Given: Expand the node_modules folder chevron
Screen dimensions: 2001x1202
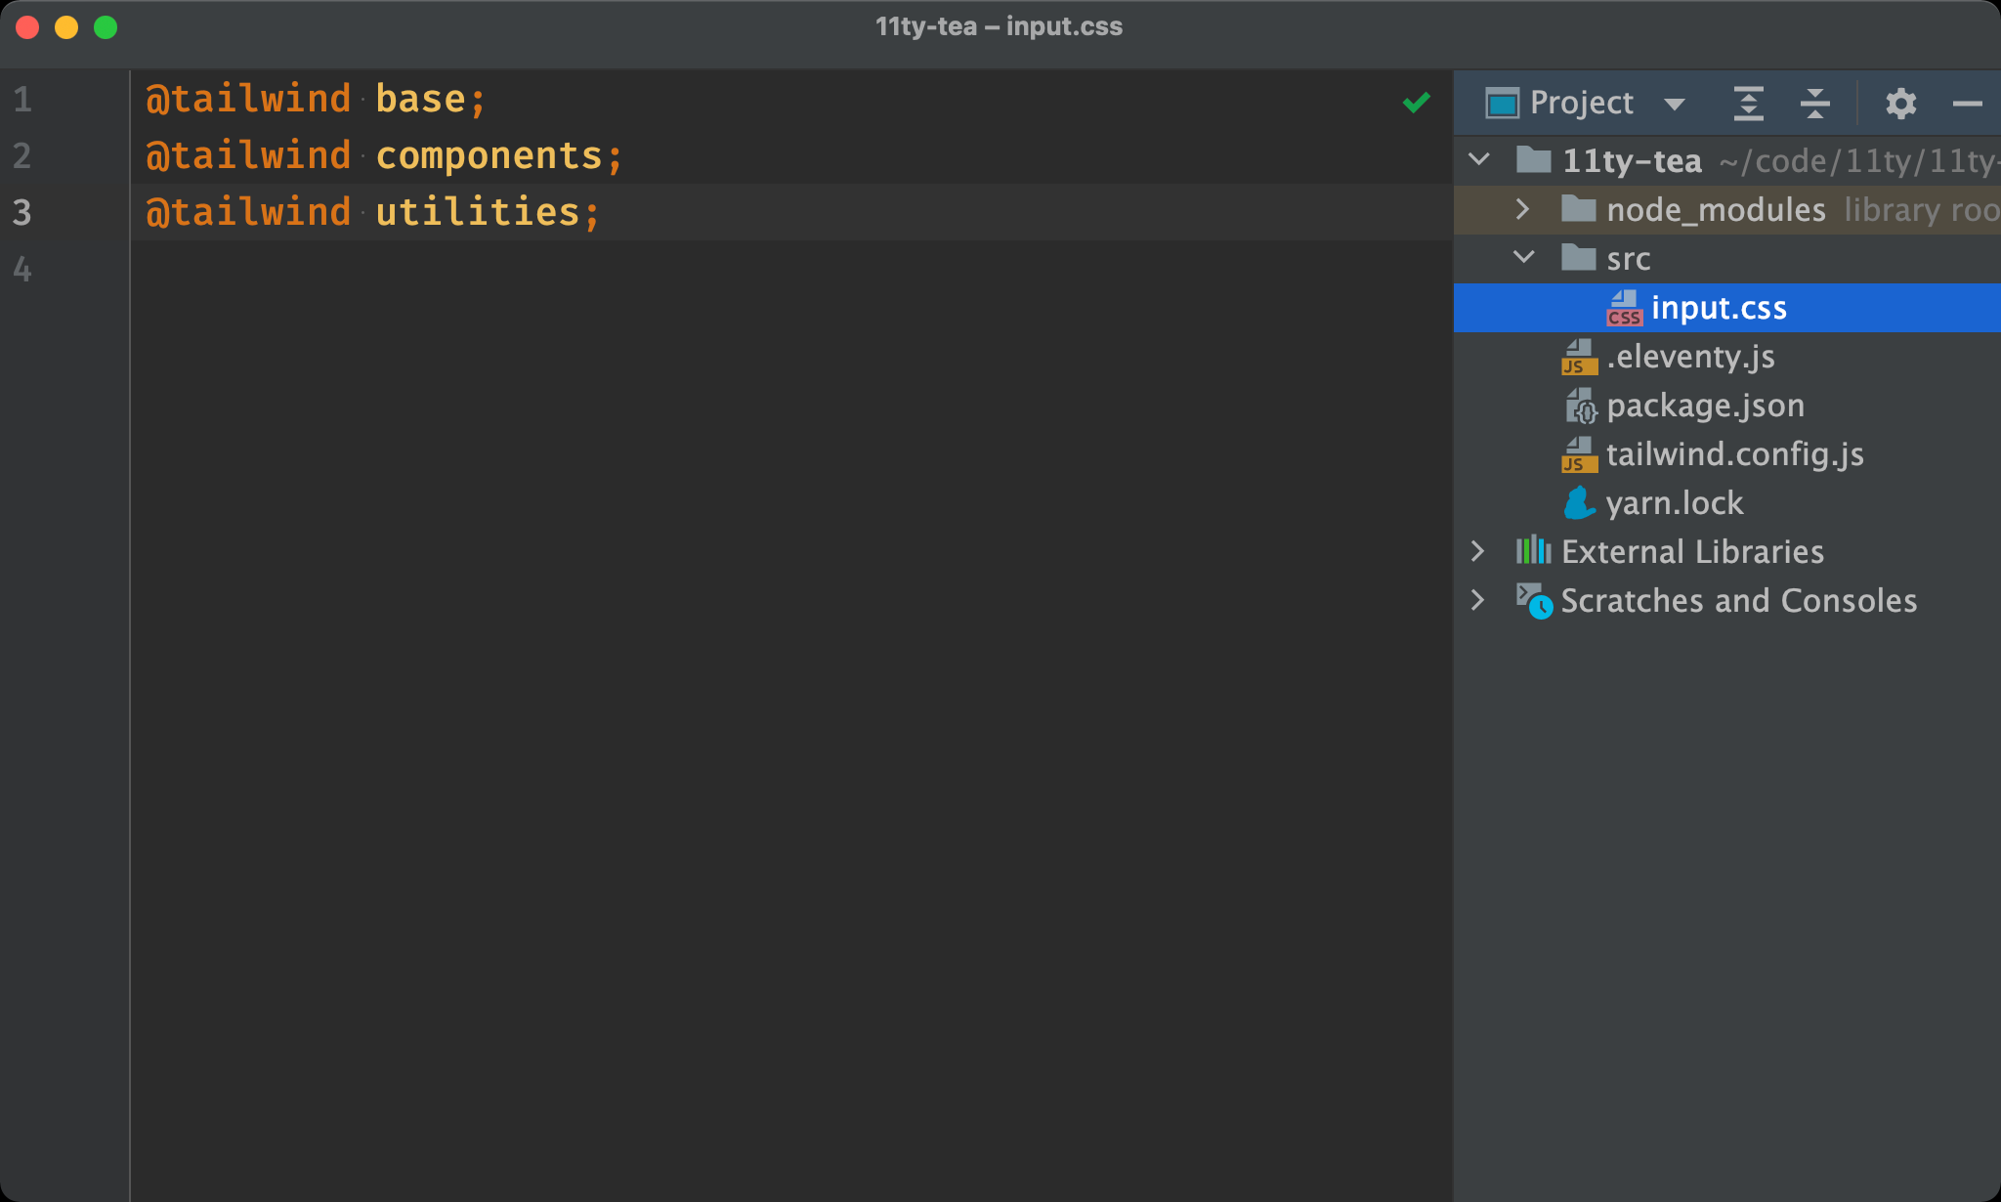Looking at the screenshot, I should click(1522, 208).
